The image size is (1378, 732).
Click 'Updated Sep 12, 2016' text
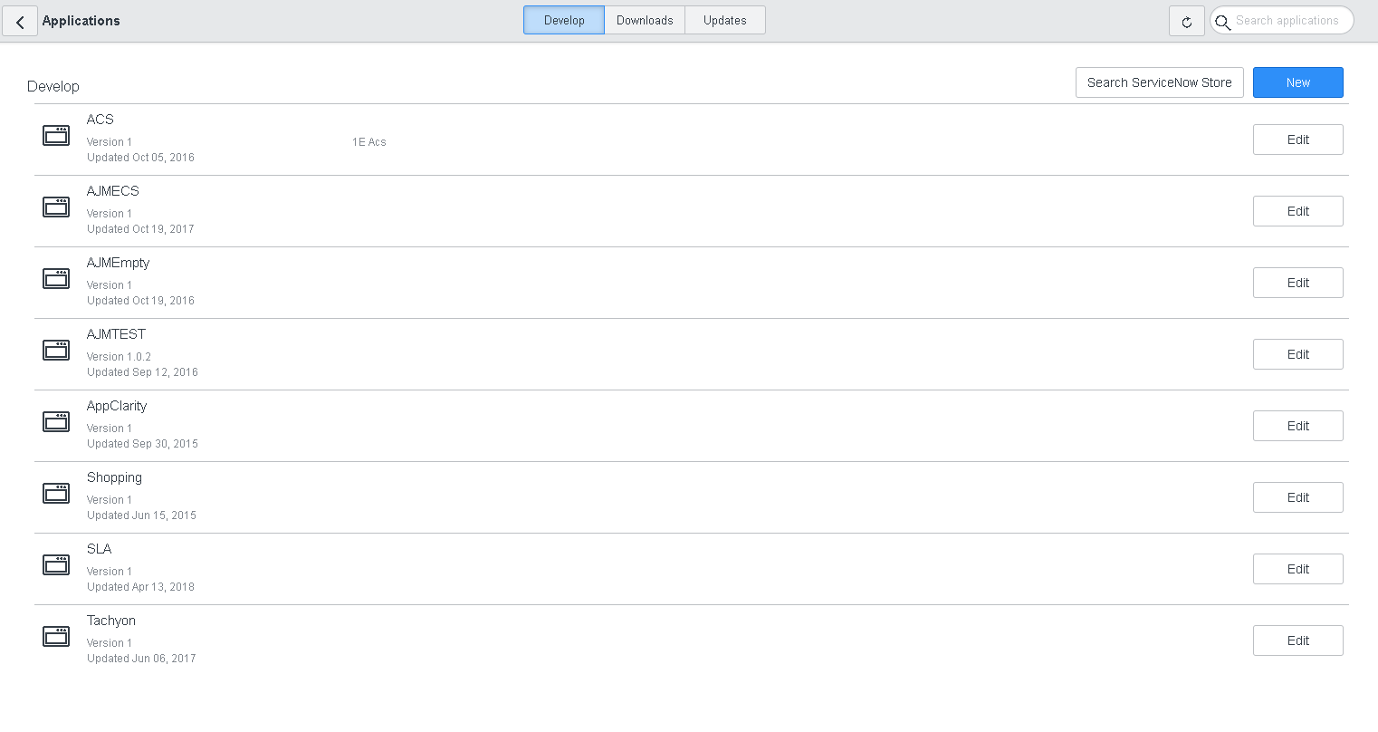click(x=142, y=372)
